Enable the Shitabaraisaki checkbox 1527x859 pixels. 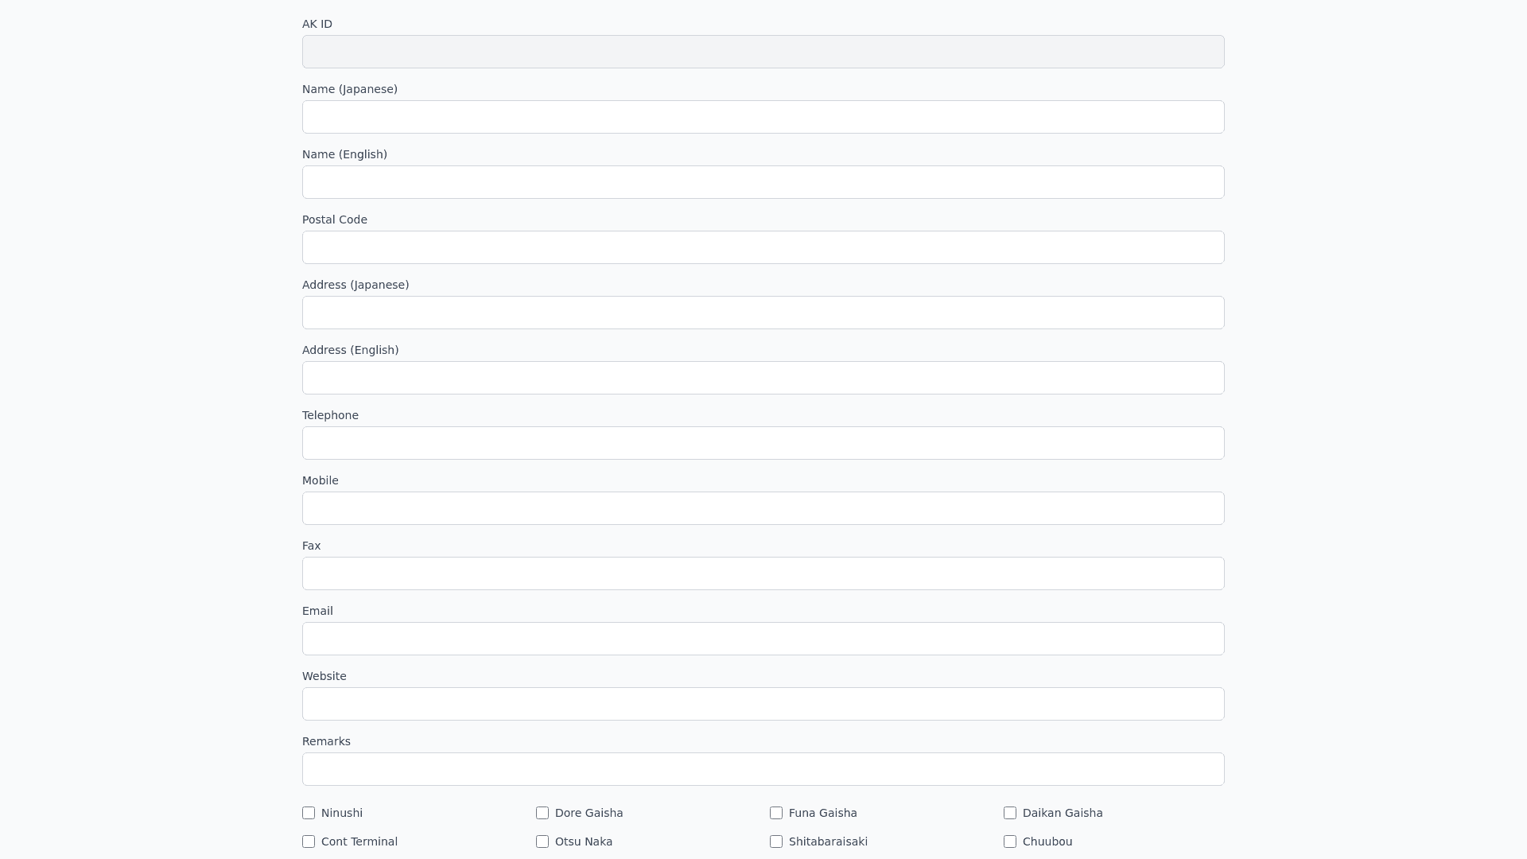click(776, 842)
